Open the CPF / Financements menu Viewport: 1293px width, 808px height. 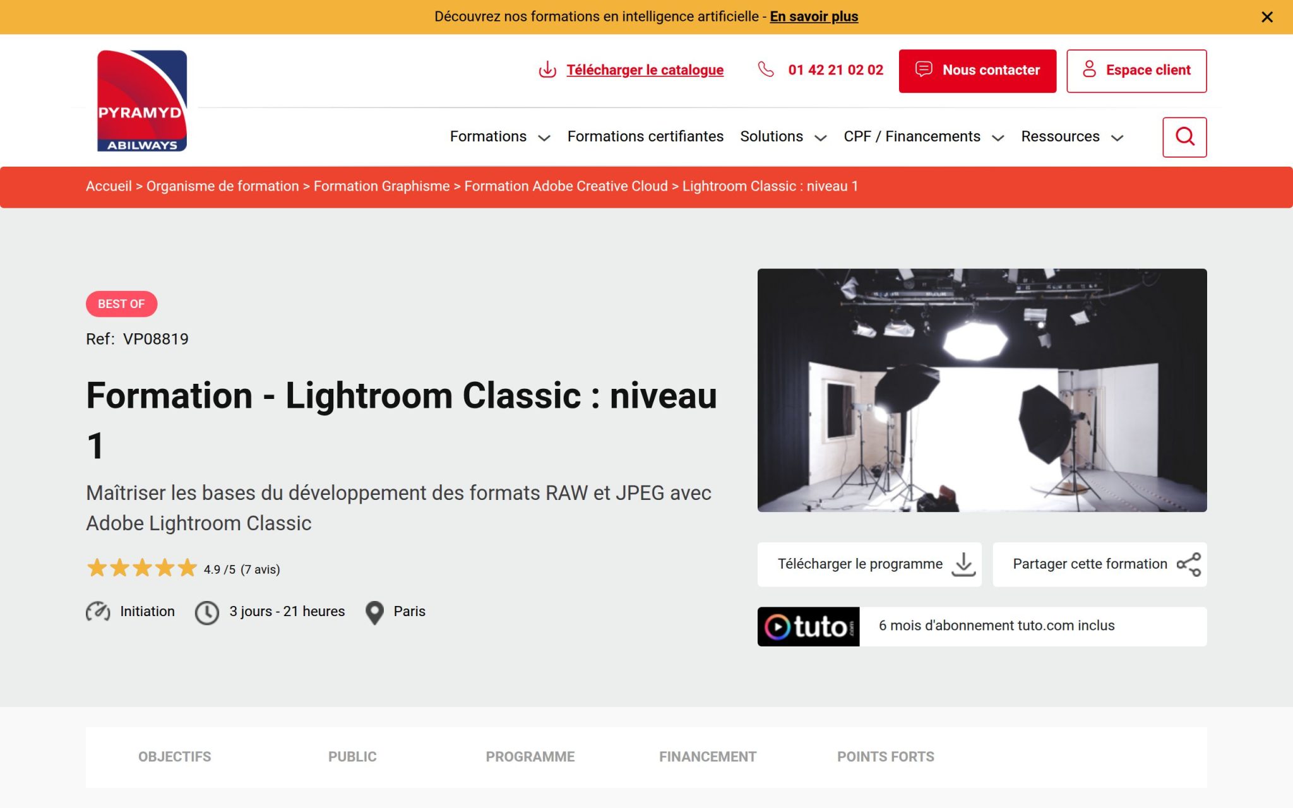coord(912,136)
